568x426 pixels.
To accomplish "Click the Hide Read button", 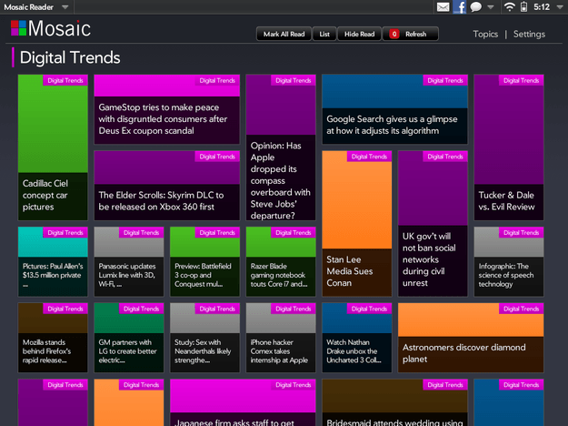I will tap(359, 34).
